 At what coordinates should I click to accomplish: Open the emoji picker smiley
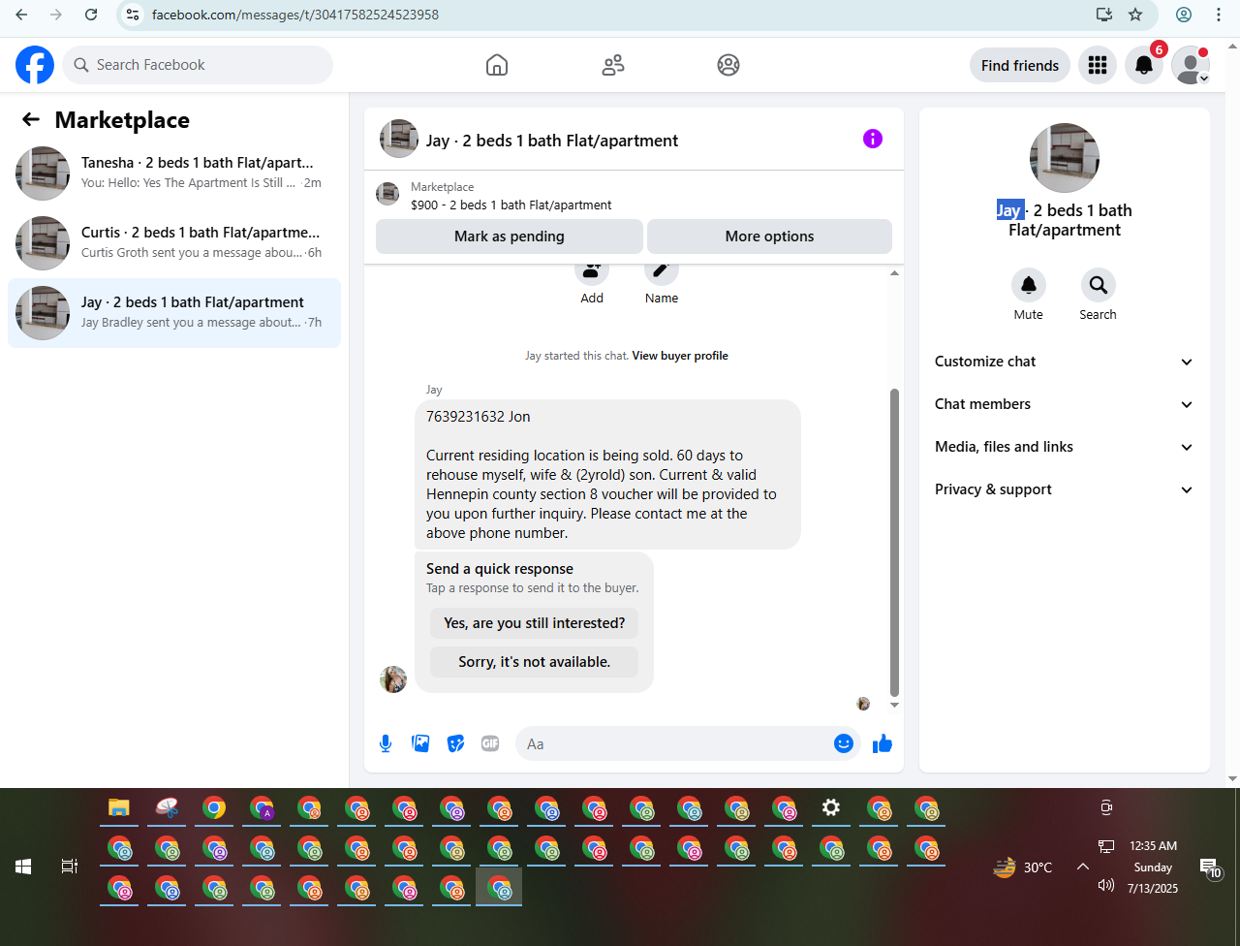tap(844, 743)
